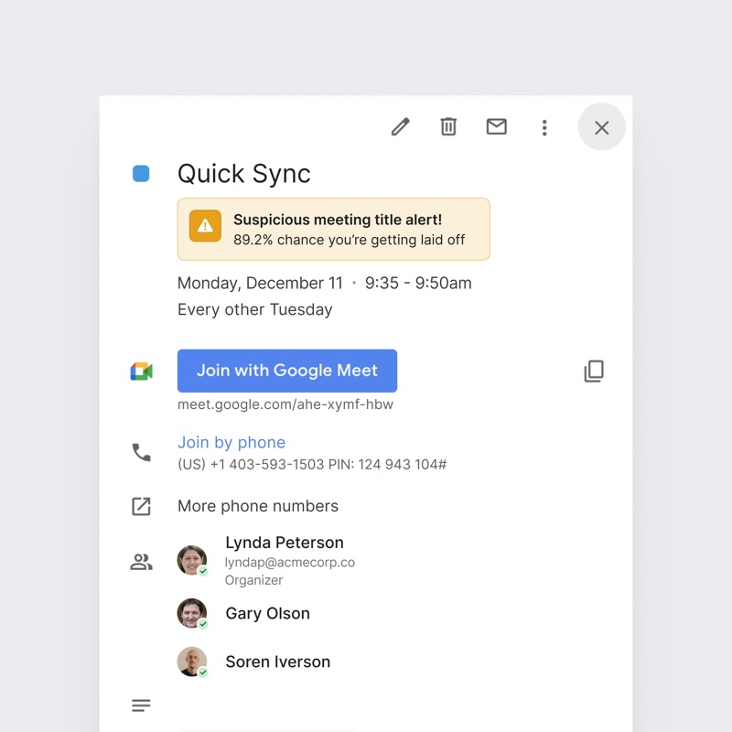
Task: Select guest Soren Iverson
Action: [x=278, y=662]
